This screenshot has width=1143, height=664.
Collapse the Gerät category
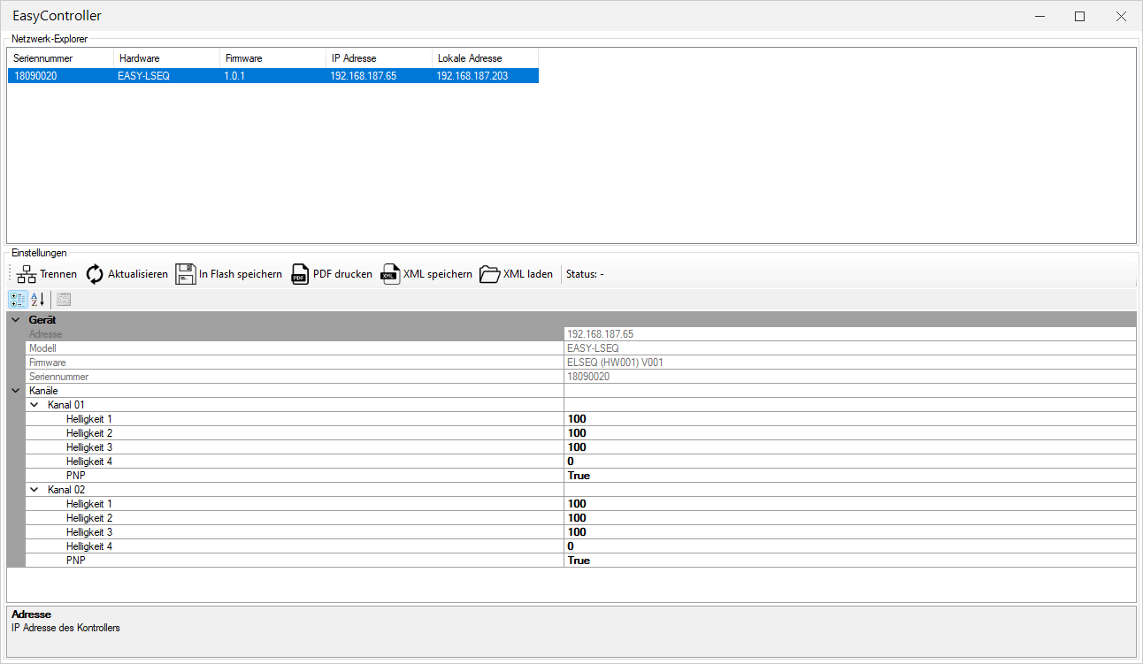click(x=16, y=320)
